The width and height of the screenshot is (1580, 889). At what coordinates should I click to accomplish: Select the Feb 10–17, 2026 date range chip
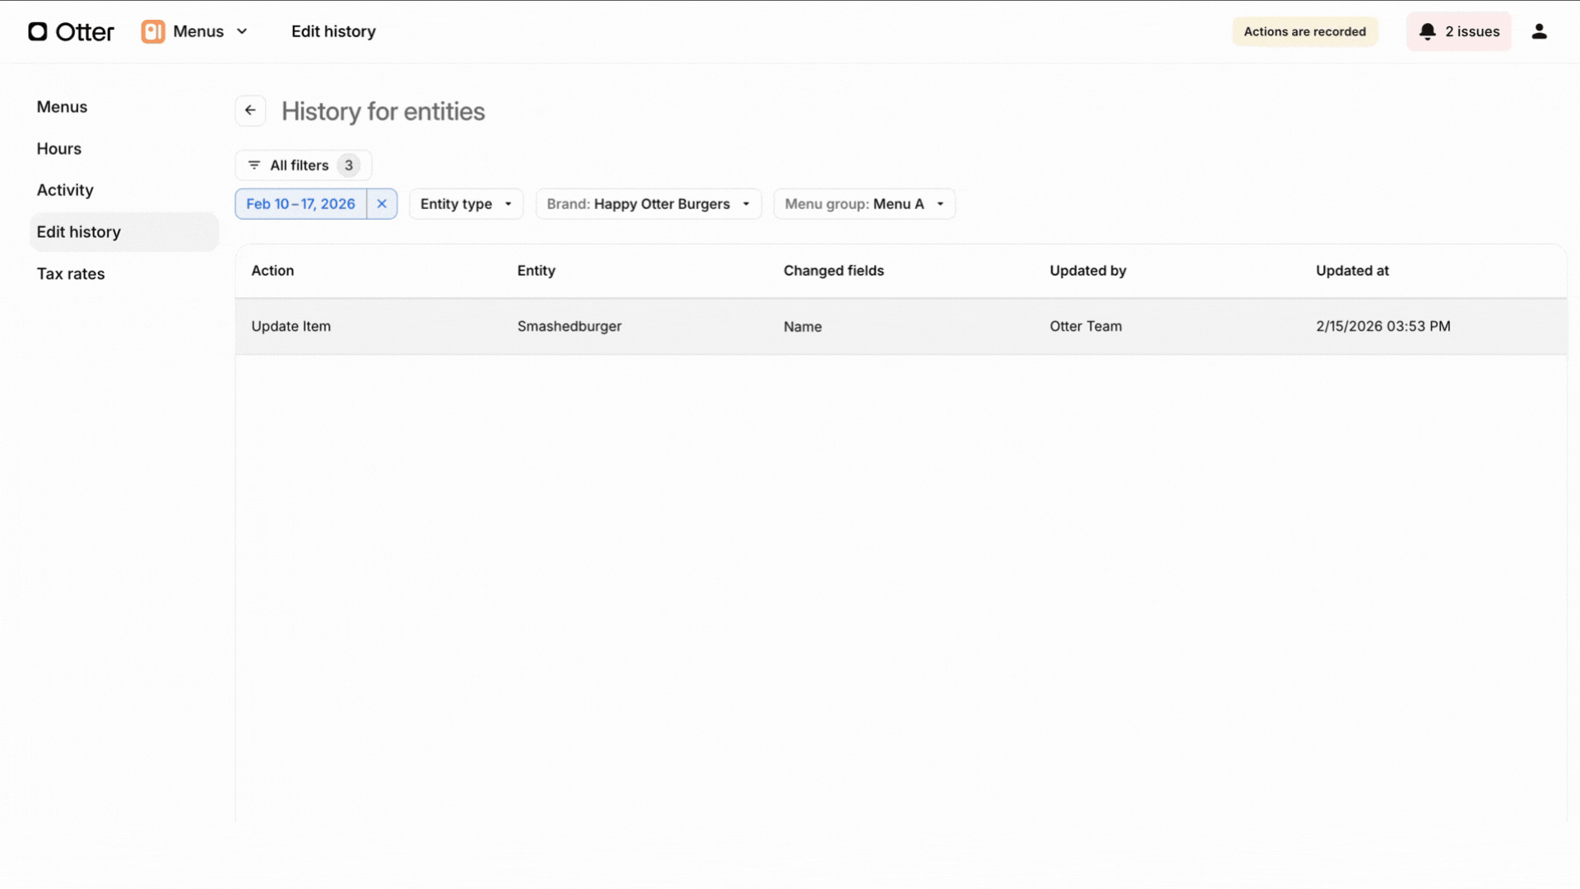300,203
